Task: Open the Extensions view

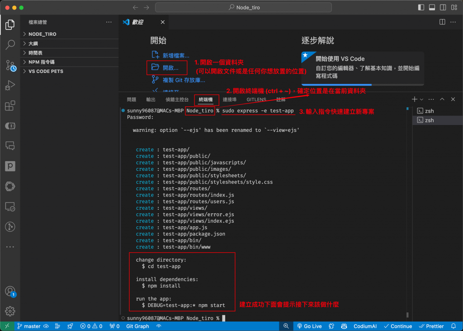Action: 10,106
